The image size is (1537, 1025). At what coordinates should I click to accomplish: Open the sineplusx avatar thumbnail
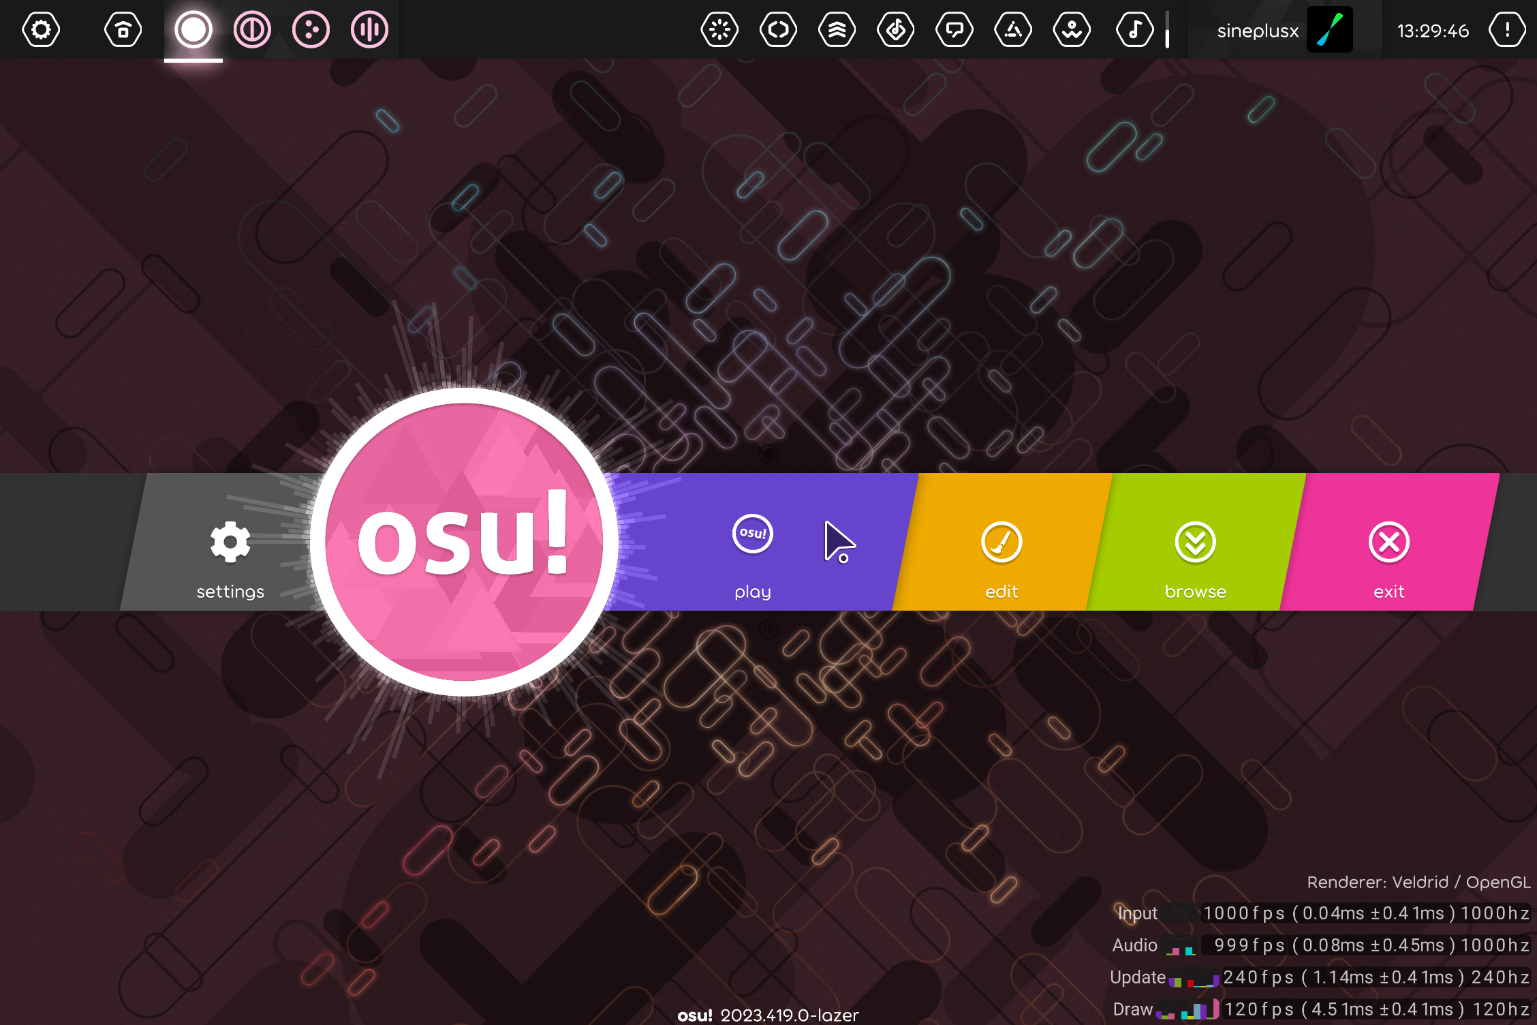[x=1330, y=30]
